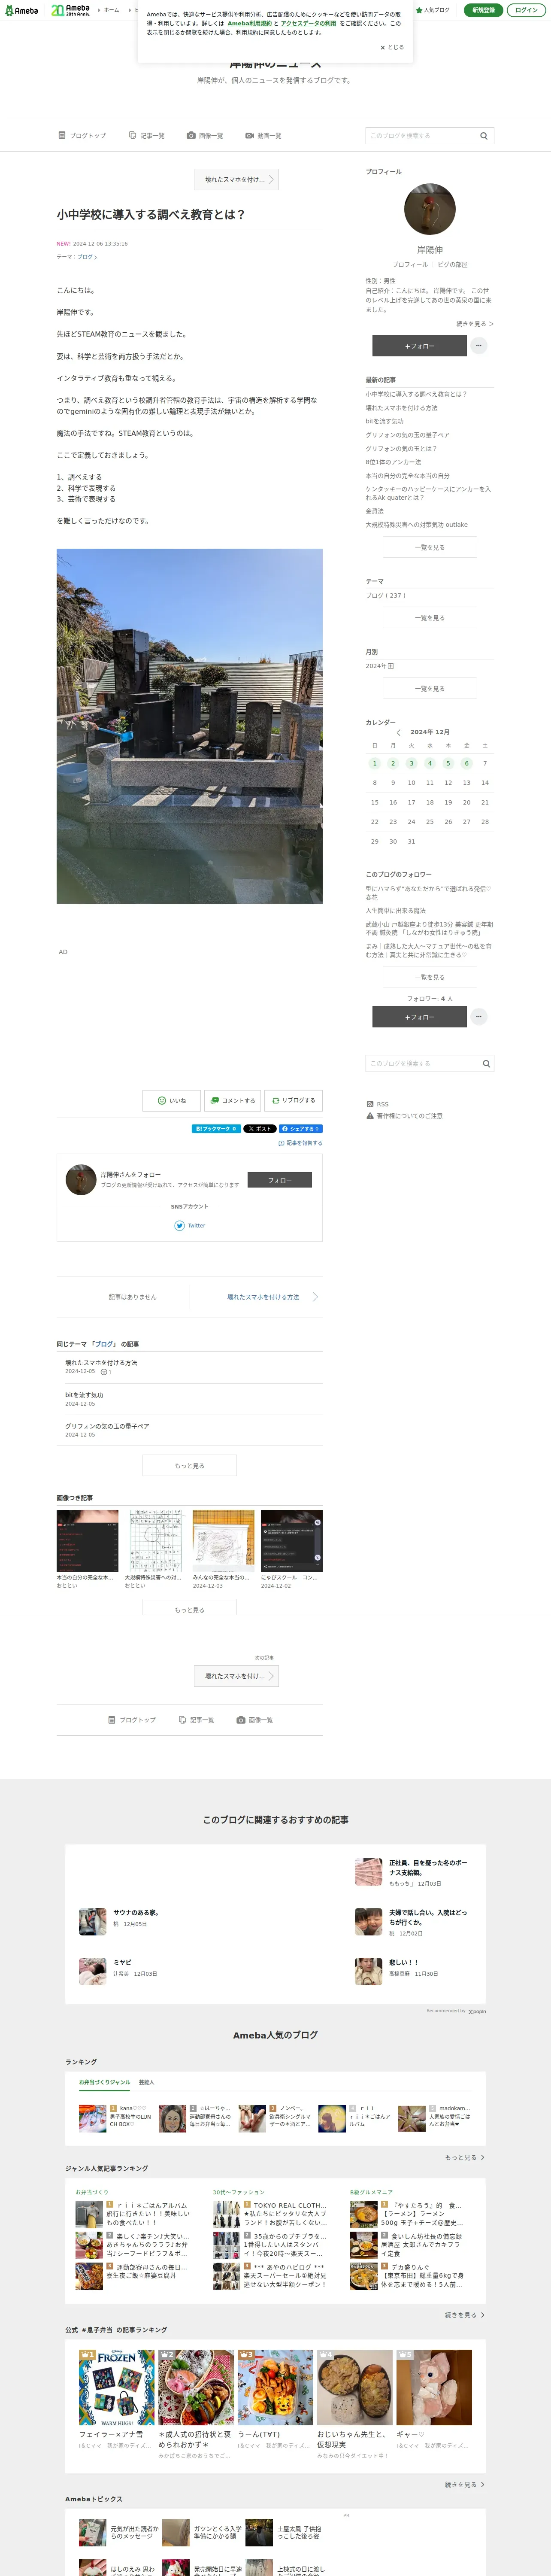Click 記事を報告する report link
Screen dimensions: 551x2576
300,1143
